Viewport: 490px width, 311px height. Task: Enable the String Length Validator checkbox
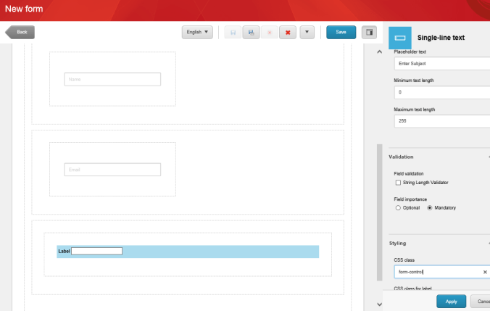(x=398, y=183)
